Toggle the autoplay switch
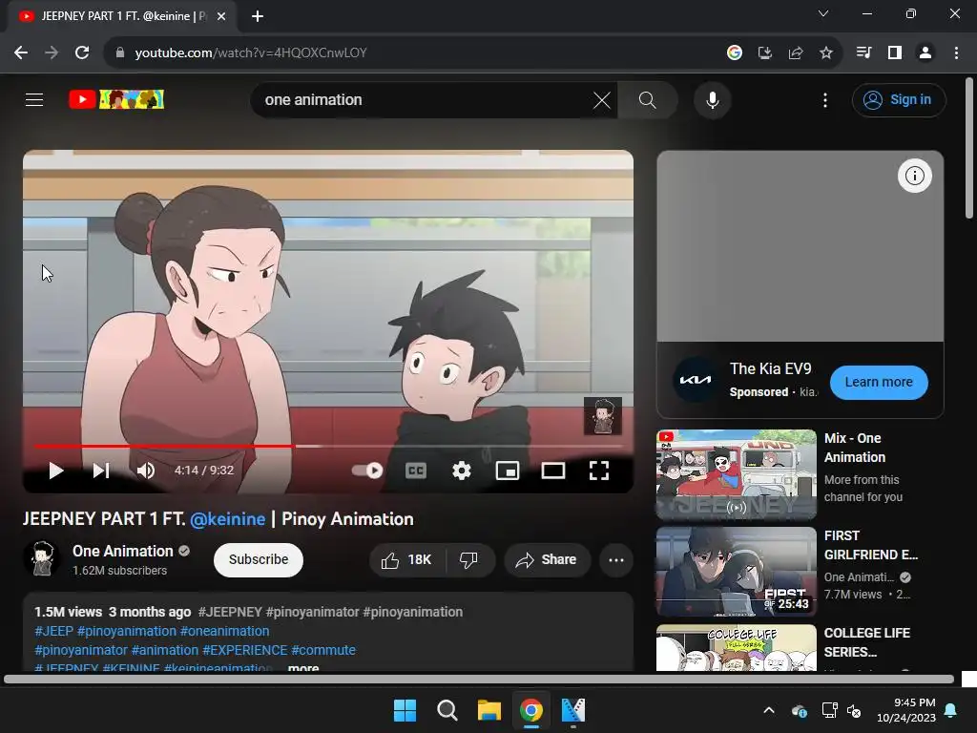 coord(367,471)
